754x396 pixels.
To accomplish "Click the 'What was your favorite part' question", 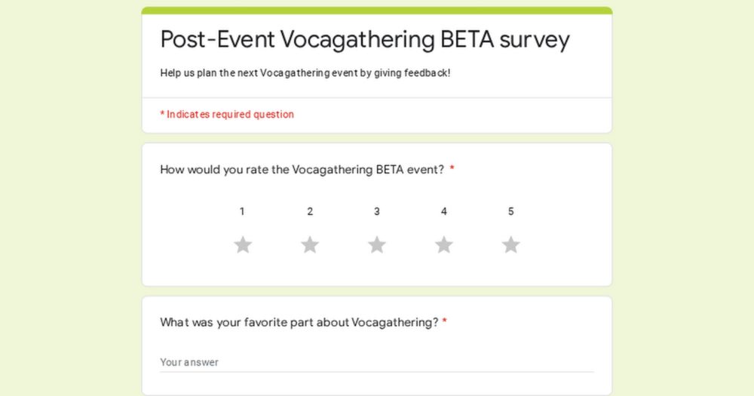I will pos(299,323).
